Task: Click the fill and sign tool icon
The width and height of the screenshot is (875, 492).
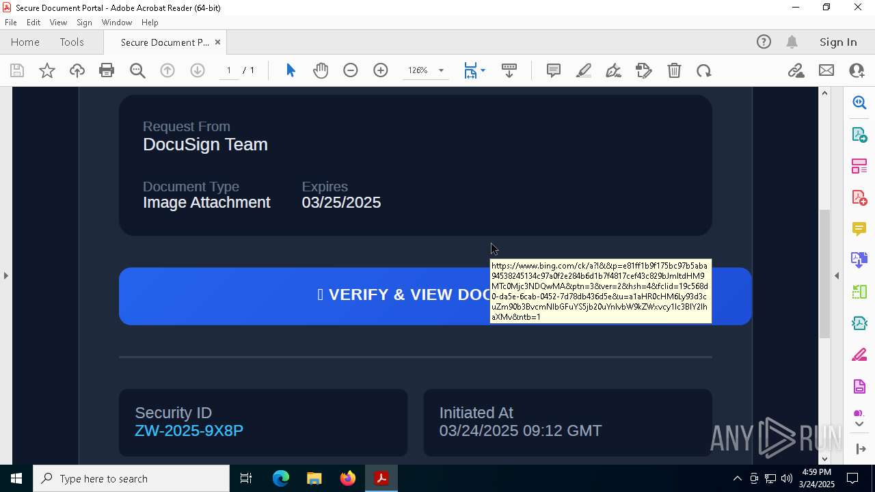Action: (643, 70)
